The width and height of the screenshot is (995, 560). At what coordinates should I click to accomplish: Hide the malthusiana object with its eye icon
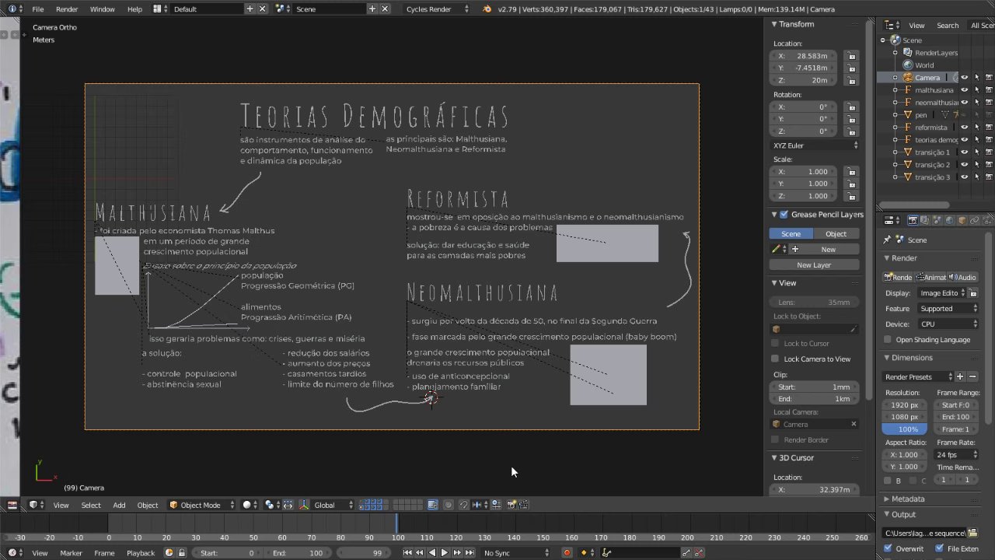(965, 90)
